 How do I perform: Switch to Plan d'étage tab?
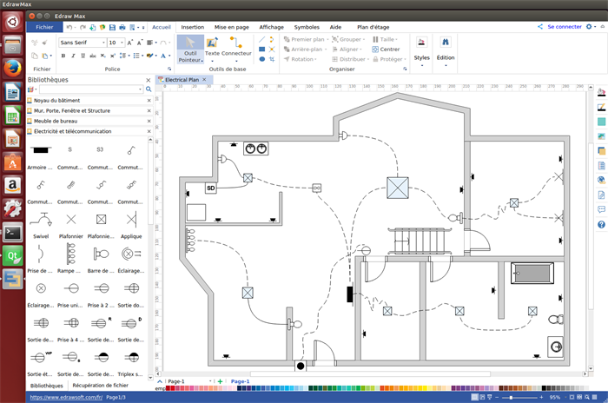tap(373, 27)
